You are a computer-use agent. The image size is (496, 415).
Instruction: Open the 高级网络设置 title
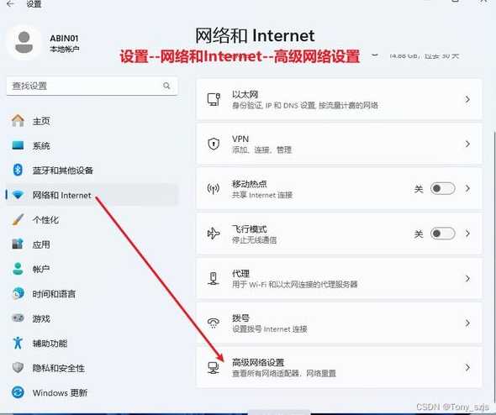point(258,362)
